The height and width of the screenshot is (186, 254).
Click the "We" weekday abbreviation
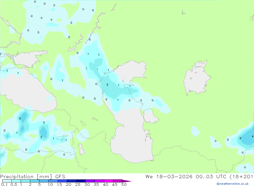coord(149,177)
